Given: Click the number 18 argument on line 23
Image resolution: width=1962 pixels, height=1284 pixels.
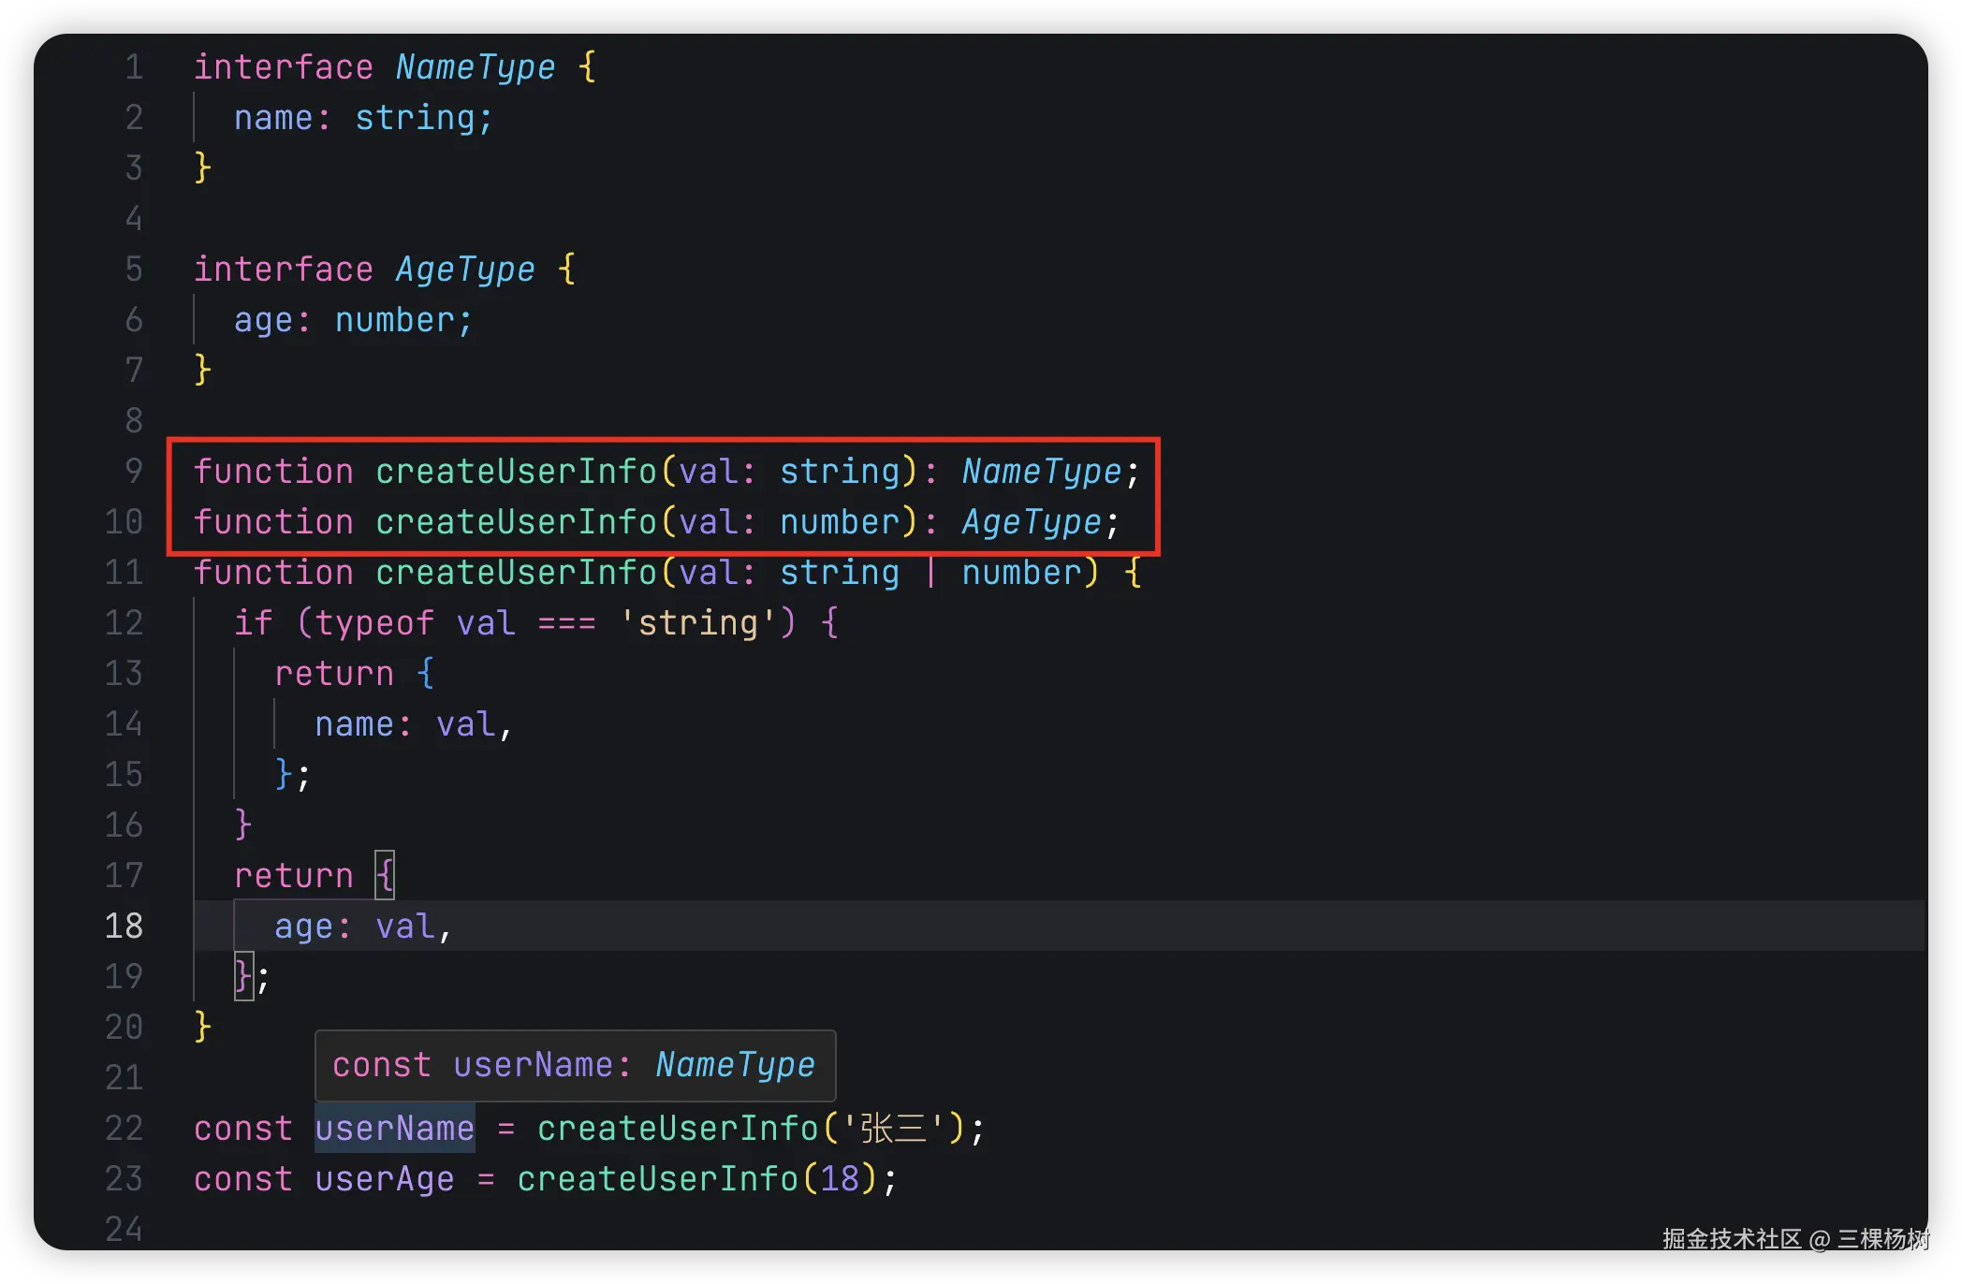Looking at the screenshot, I should pos(840,1179).
